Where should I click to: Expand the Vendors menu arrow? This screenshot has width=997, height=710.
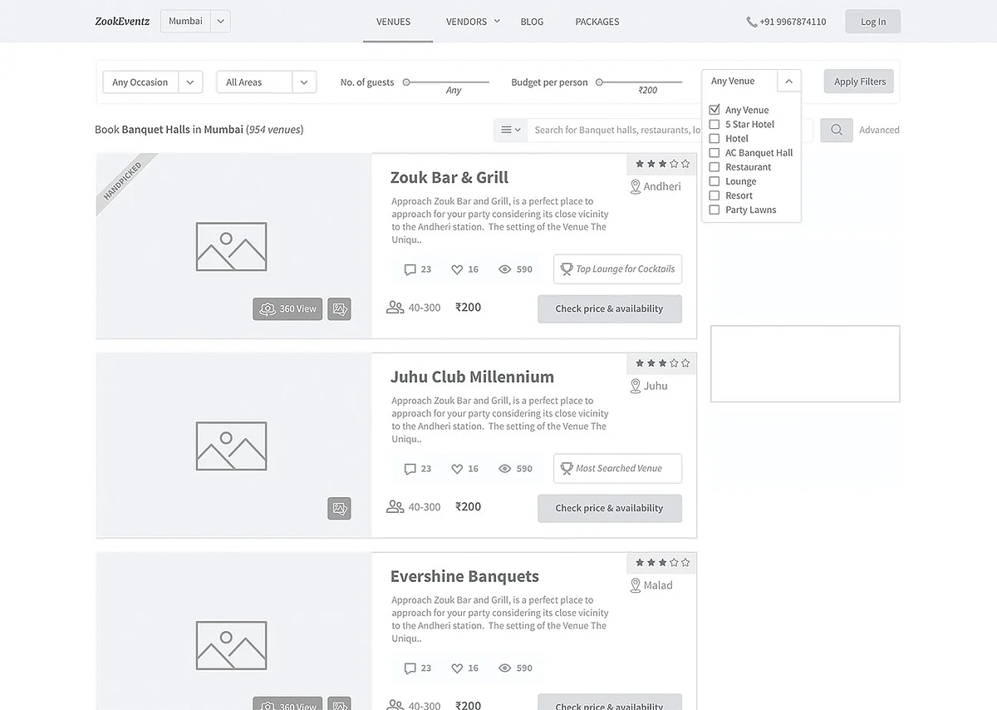point(497,21)
